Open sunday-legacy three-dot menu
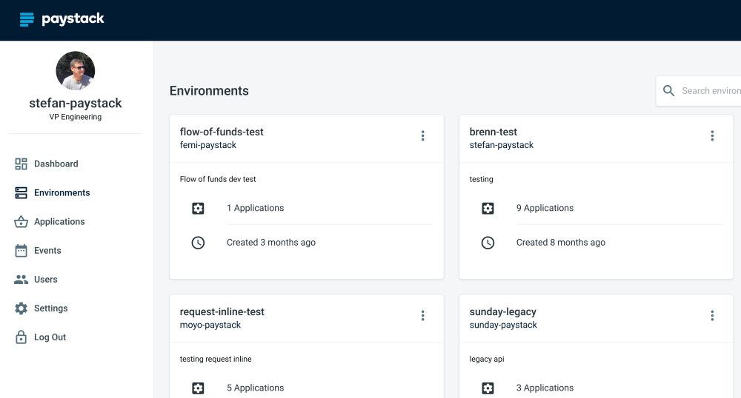This screenshot has height=398, width=741. [712, 316]
